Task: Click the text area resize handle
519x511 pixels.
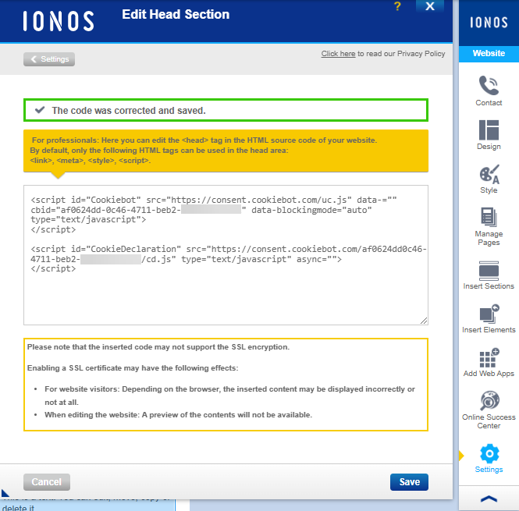Action: click(424, 320)
